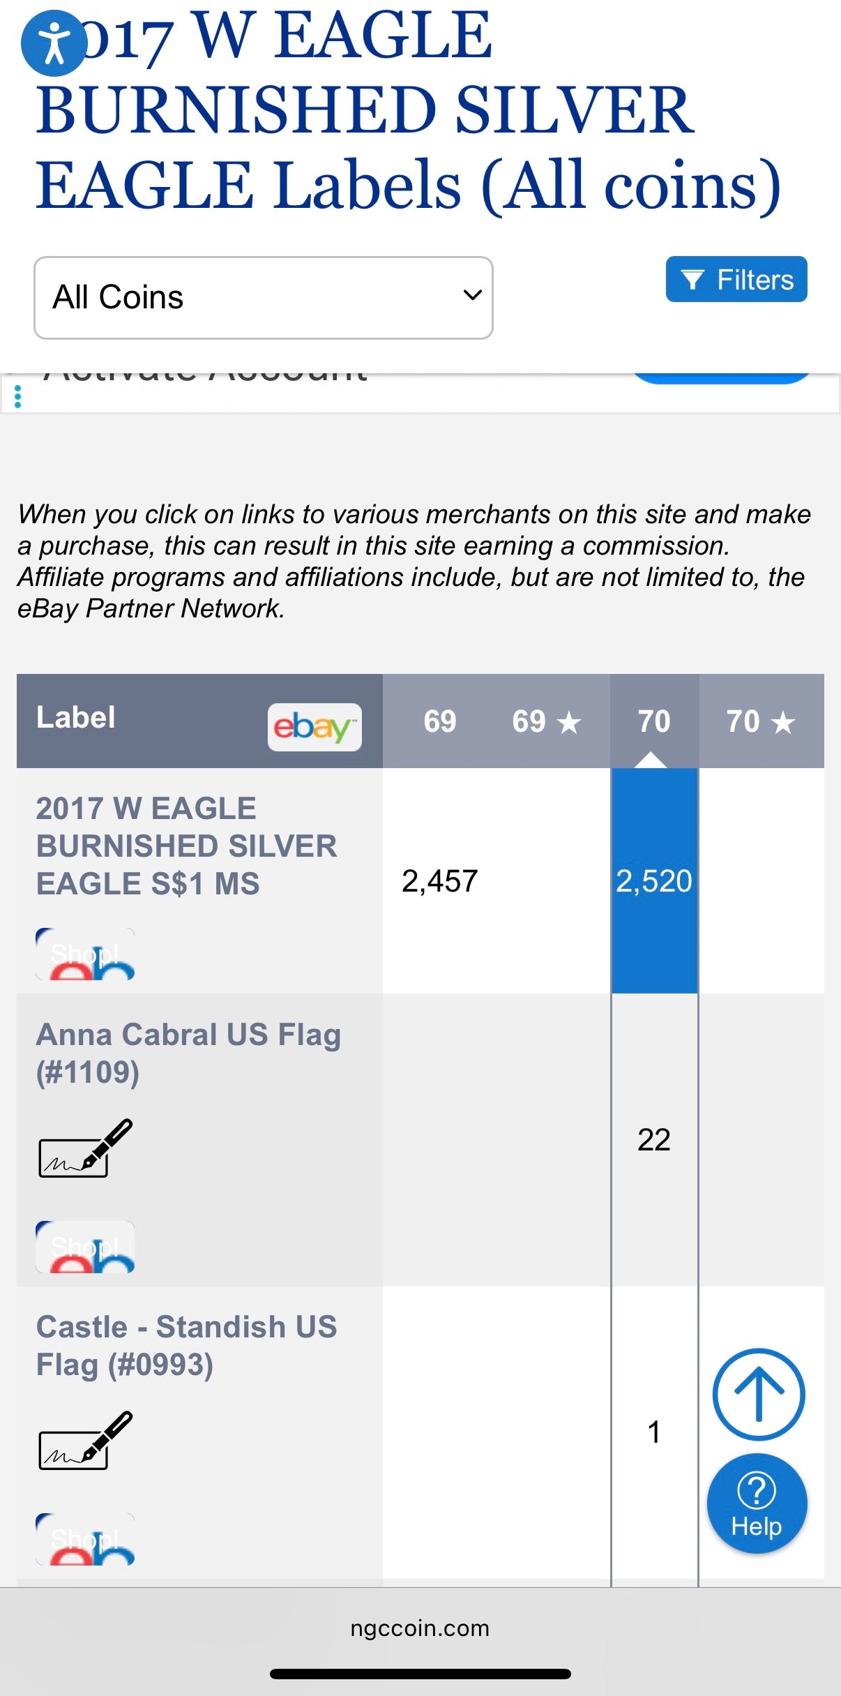This screenshot has height=1696, width=841.
Task: Click the eBay logo in table header
Action: click(x=315, y=727)
